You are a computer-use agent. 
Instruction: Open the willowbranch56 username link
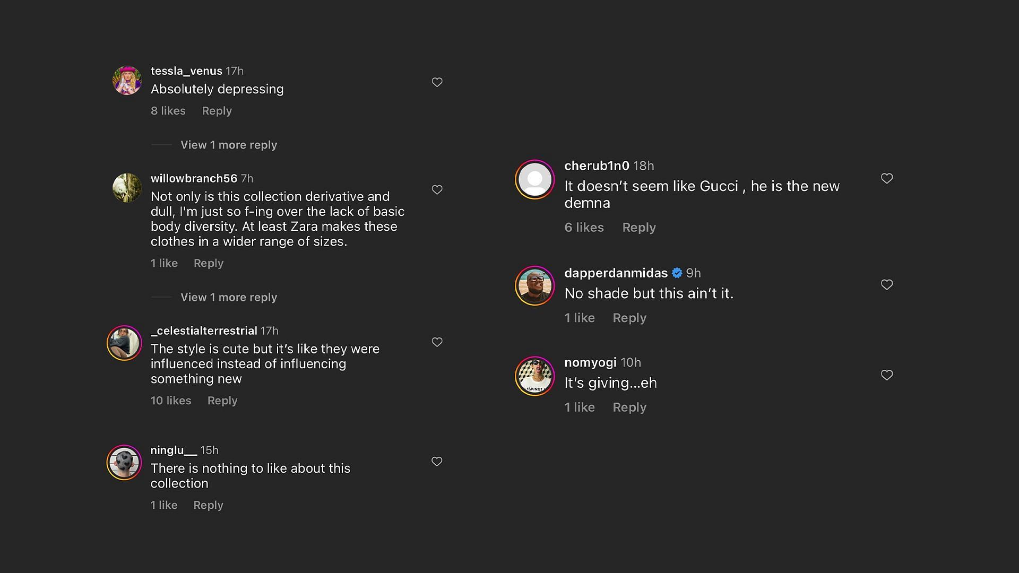[194, 178]
